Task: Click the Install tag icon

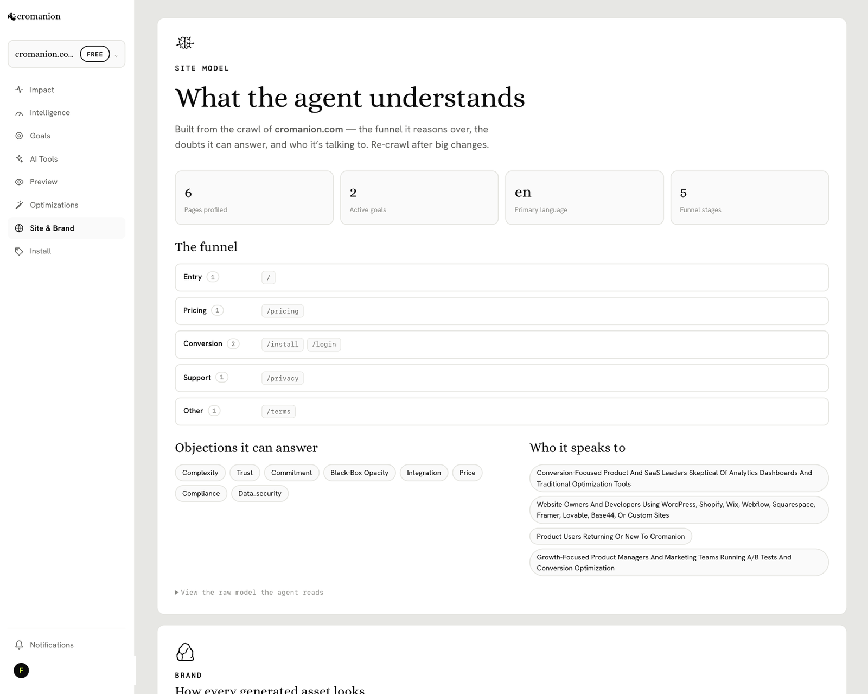Action: [x=19, y=251]
